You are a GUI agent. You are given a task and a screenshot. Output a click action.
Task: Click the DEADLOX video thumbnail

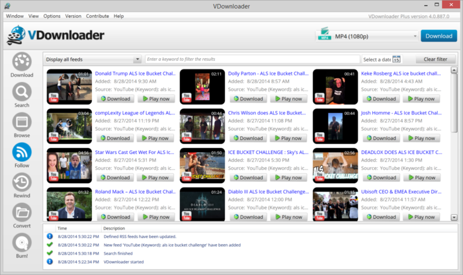[x=335, y=165]
